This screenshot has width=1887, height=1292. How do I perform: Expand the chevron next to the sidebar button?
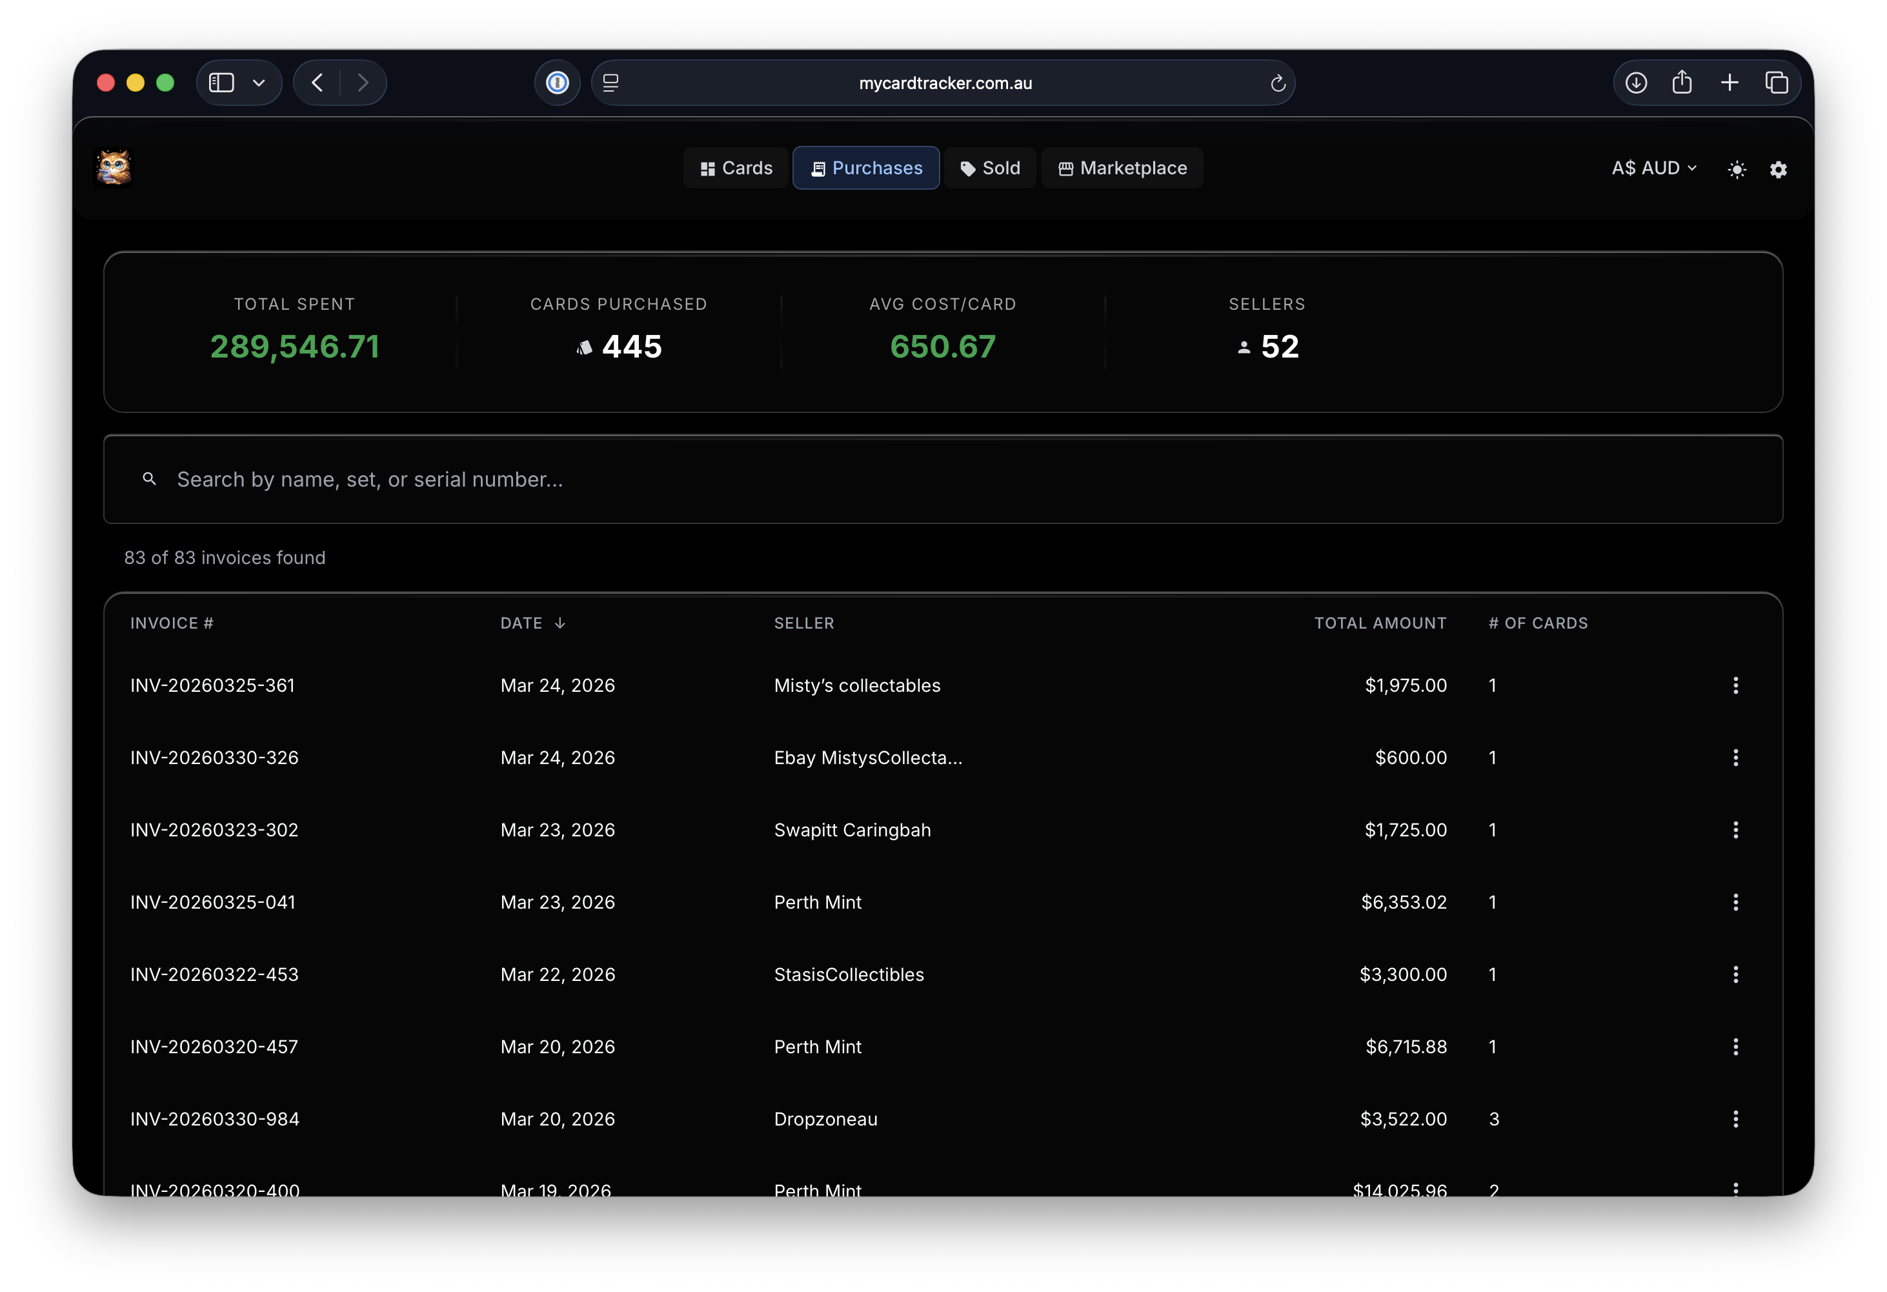tap(259, 82)
